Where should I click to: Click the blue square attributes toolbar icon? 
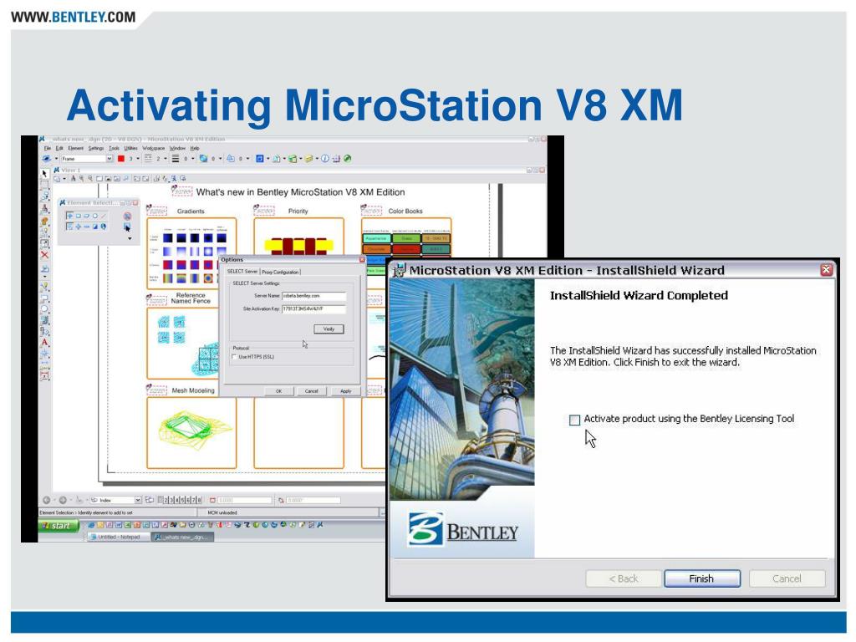pos(260,158)
